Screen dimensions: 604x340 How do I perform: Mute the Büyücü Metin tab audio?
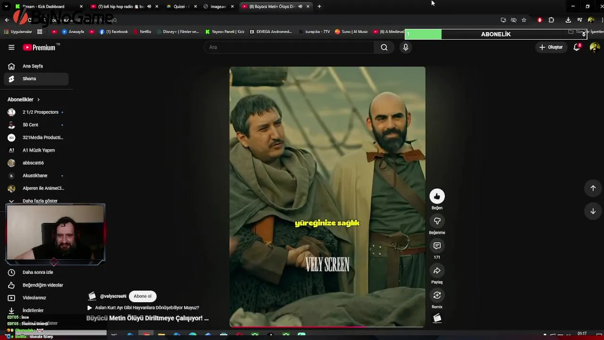coord(300,7)
